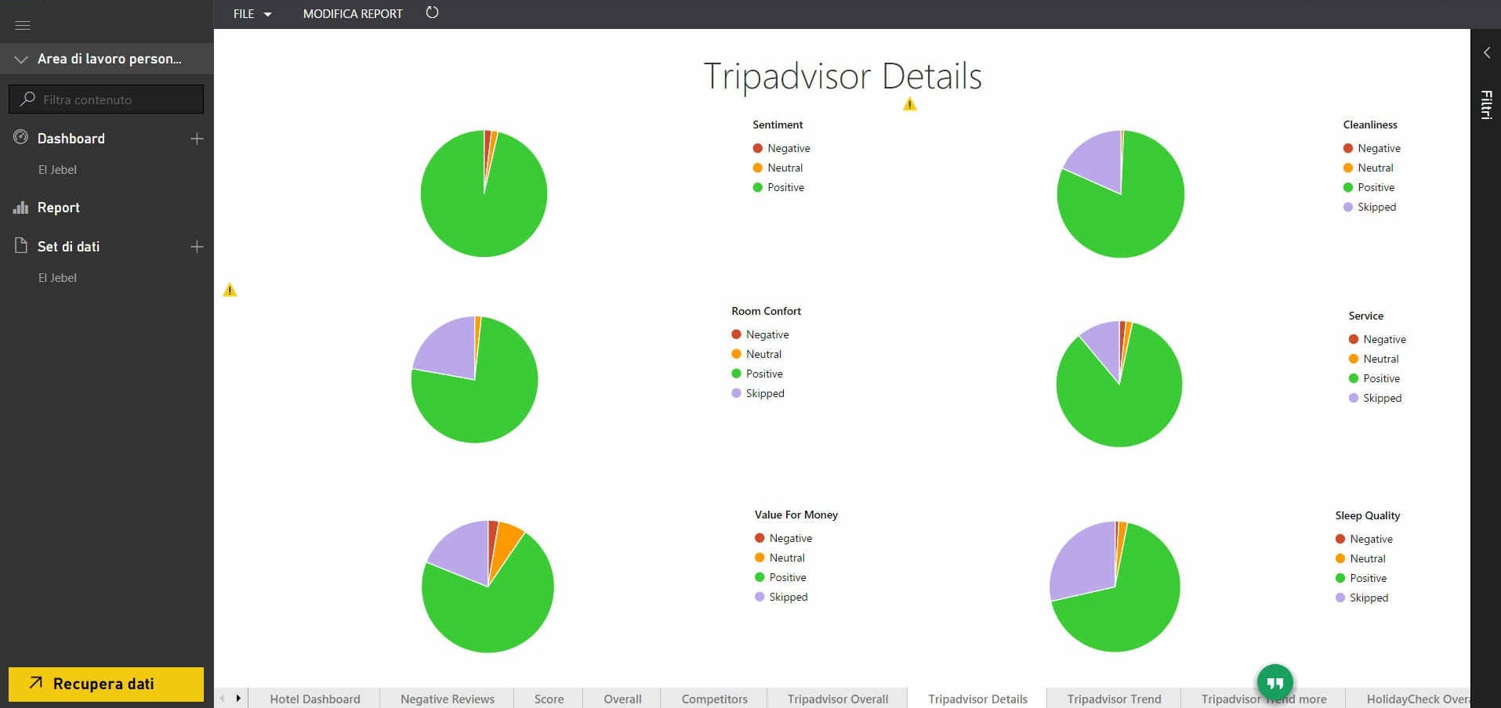
Task: Switch to the Competitors tab
Action: point(714,699)
